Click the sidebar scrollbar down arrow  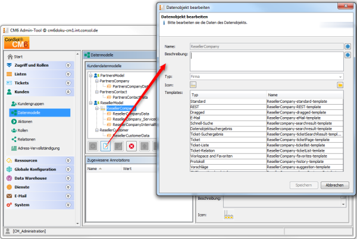click(x=77, y=224)
